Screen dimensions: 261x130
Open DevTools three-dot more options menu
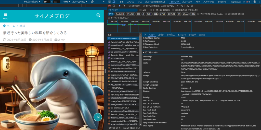(259, 2)
